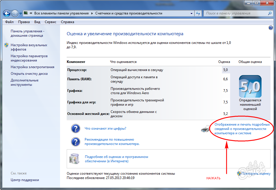Viewport: 276px width, 190px height.
Task: Click the blue help question icon at top right
Action: tap(271, 28)
